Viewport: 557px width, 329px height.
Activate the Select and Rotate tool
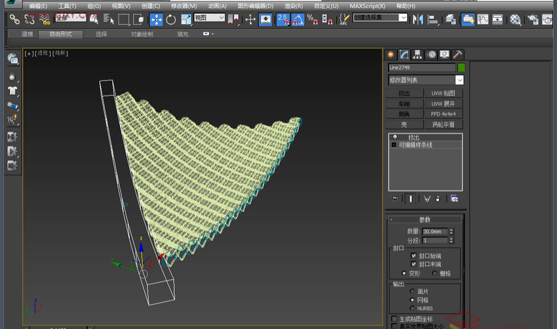click(x=171, y=19)
